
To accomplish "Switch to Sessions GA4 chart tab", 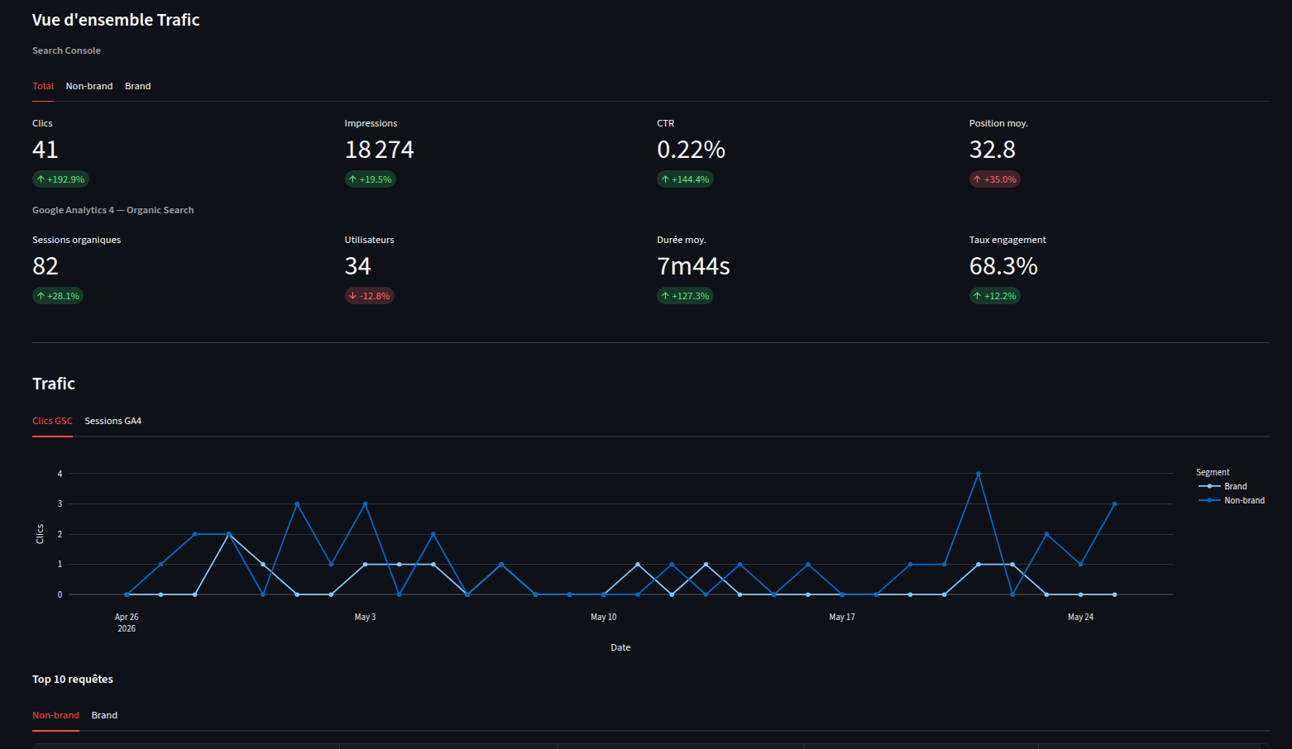I will tap(112, 421).
